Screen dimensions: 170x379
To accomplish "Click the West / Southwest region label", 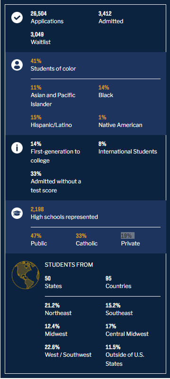I will tap(68, 354).
